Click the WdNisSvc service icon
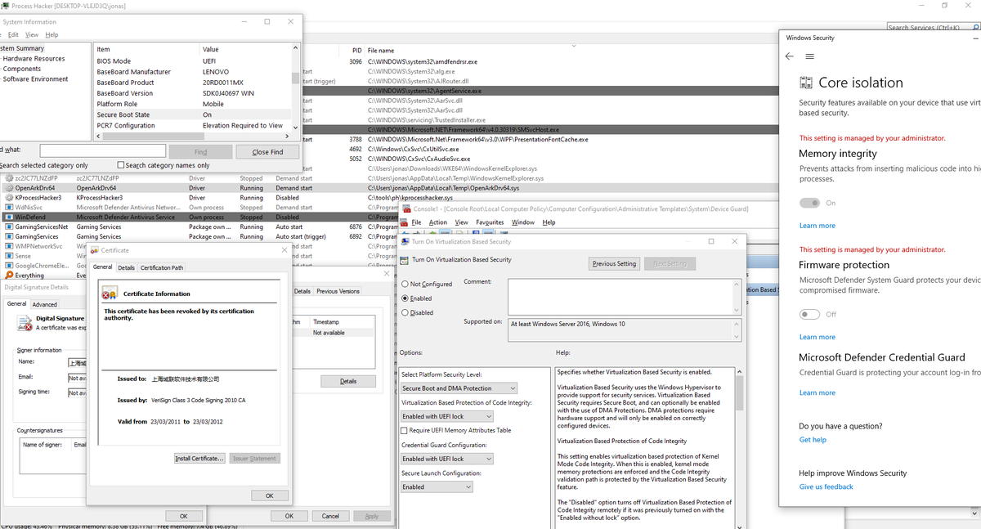The height and width of the screenshot is (529, 981). point(8,208)
